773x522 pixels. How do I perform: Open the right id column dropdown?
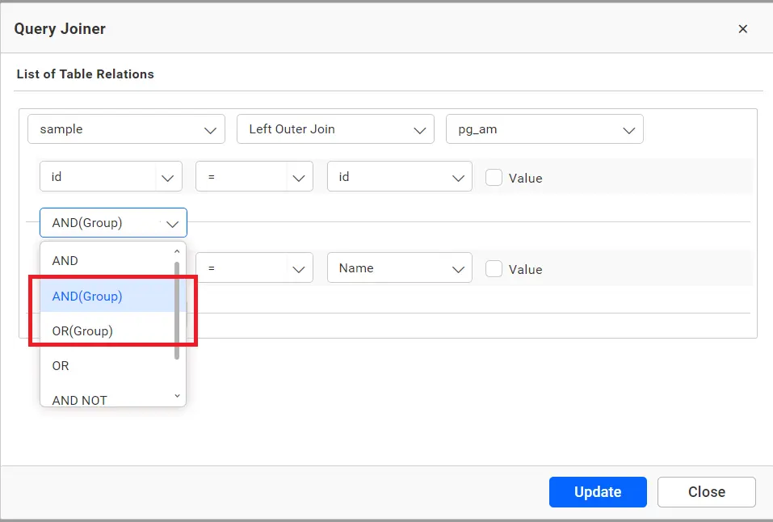[x=399, y=177]
